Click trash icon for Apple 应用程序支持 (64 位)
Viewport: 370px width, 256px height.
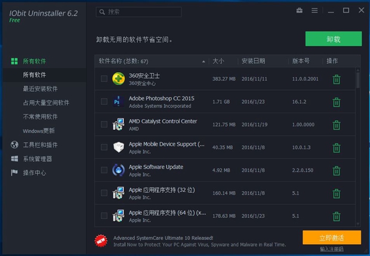point(337,217)
